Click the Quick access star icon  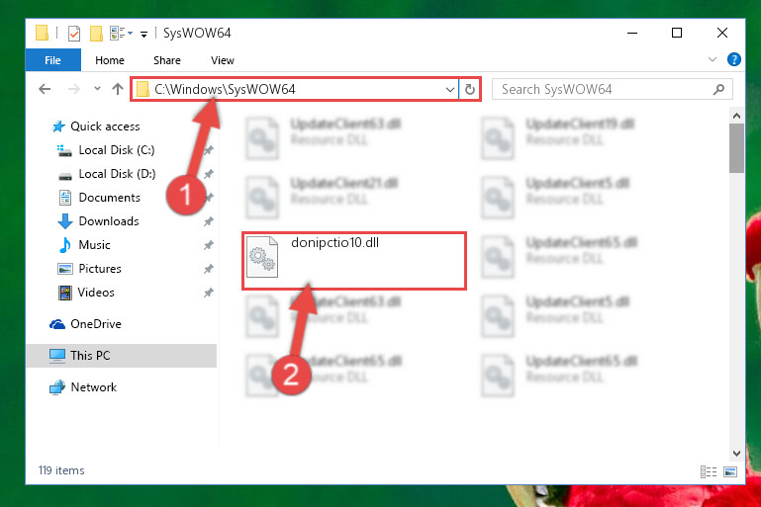tap(58, 127)
